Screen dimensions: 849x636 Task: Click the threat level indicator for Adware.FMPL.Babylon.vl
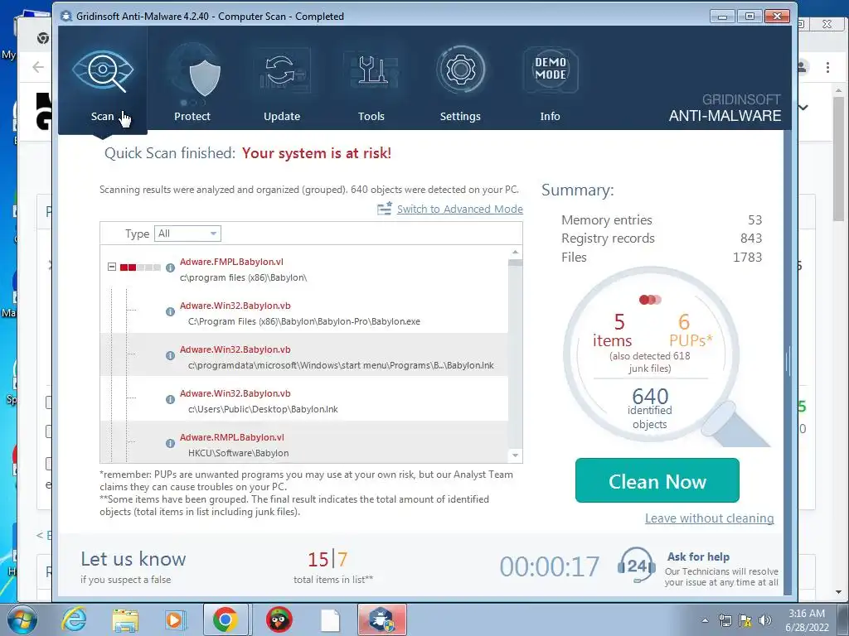[x=140, y=267]
